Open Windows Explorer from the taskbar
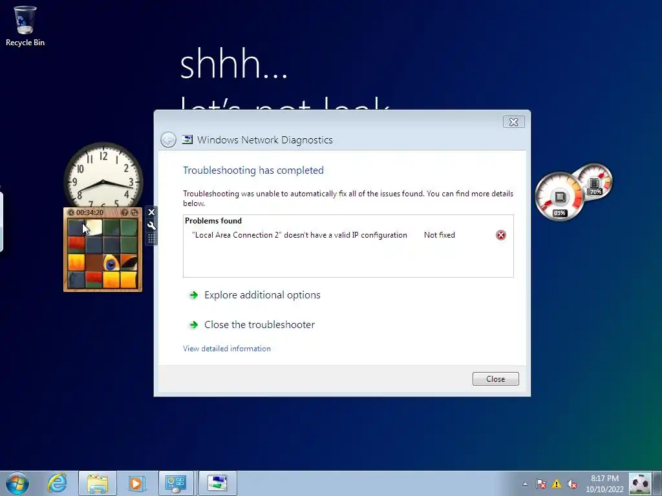 (98, 483)
